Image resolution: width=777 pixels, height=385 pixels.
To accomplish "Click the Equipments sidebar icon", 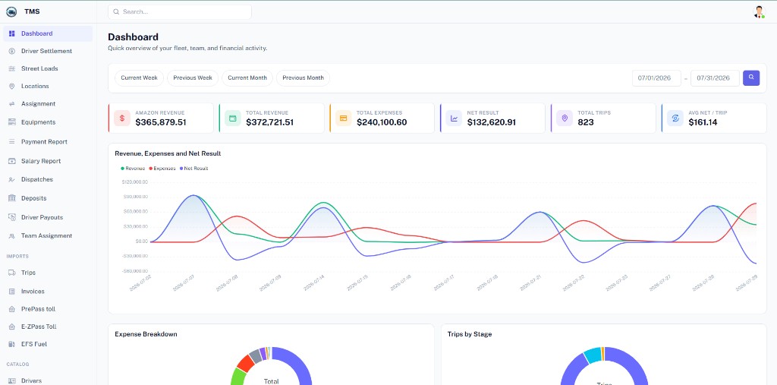I will 12,122.
